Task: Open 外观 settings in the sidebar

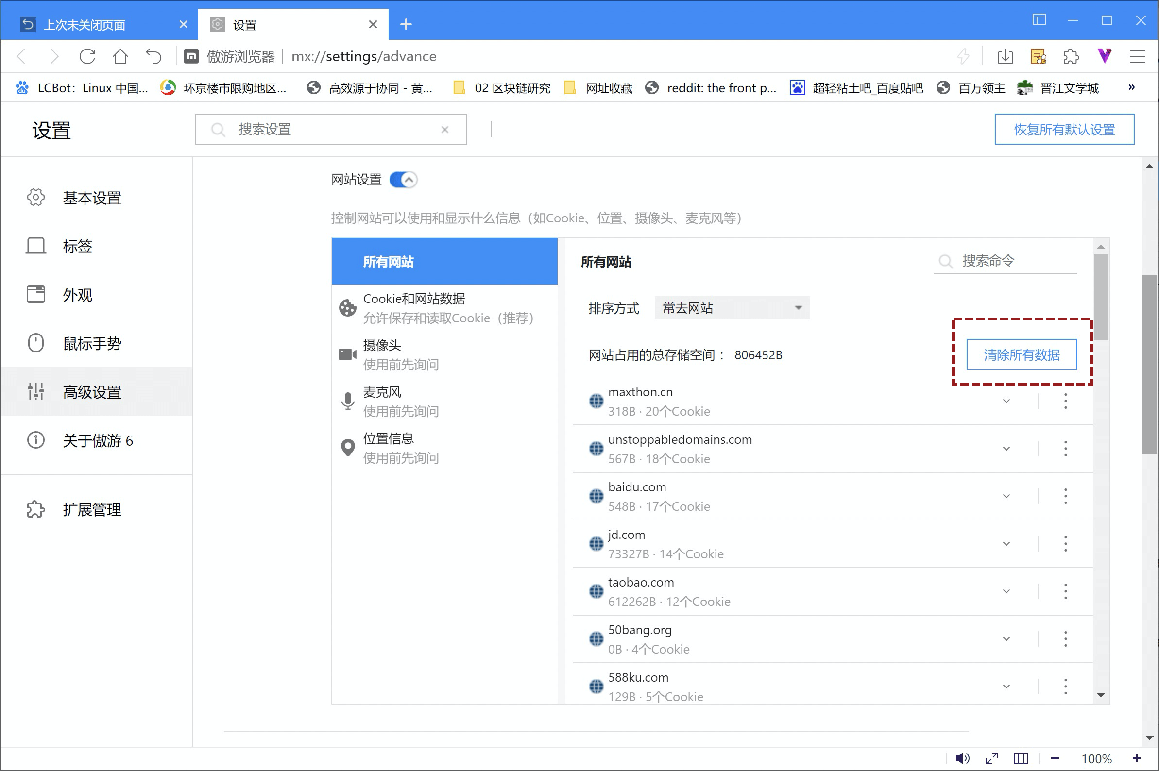Action: [96, 295]
